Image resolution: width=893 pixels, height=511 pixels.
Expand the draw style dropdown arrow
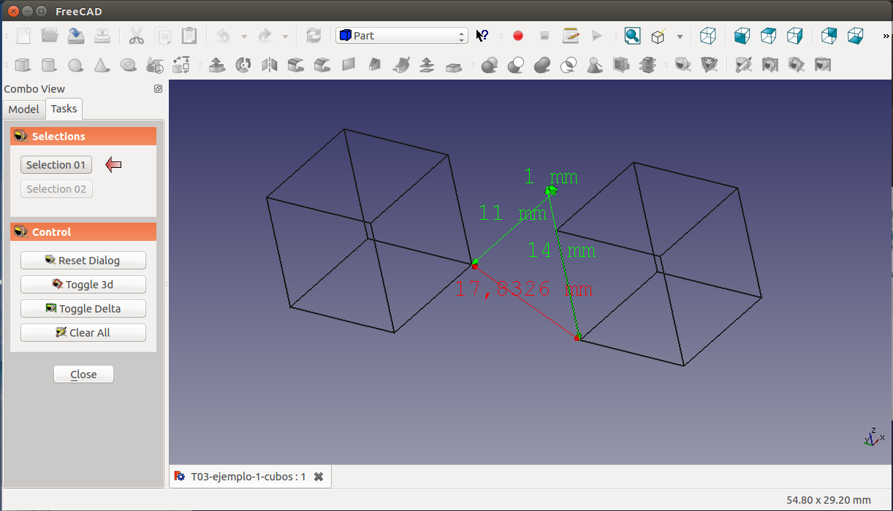pos(680,36)
